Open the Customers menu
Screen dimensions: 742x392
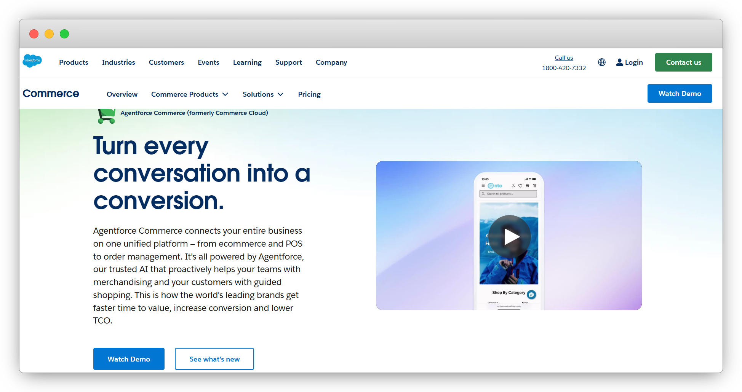click(166, 62)
